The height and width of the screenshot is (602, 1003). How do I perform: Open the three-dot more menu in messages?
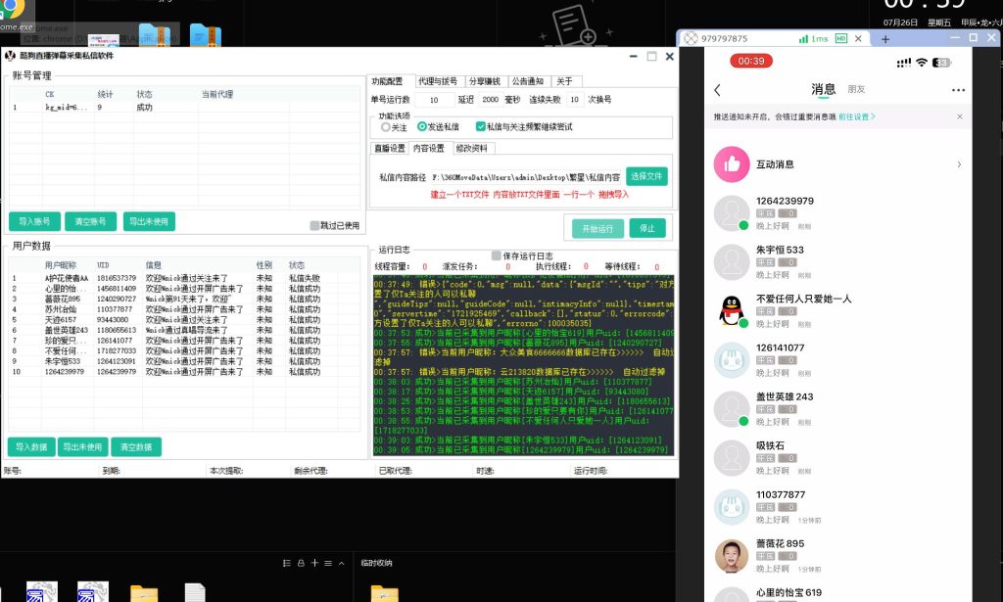coord(958,90)
